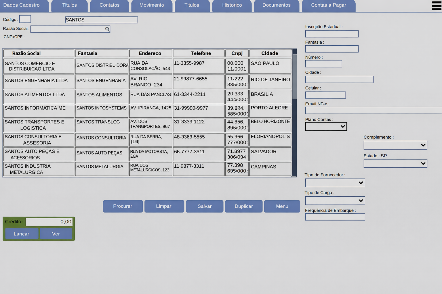Open the Tipo de Carga dropdown

point(335,201)
